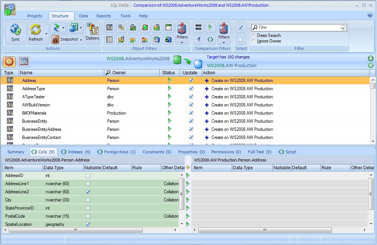Screen dimensions: 377x245
Task: Switch to the Data ribbon tab
Action: pos(84,16)
